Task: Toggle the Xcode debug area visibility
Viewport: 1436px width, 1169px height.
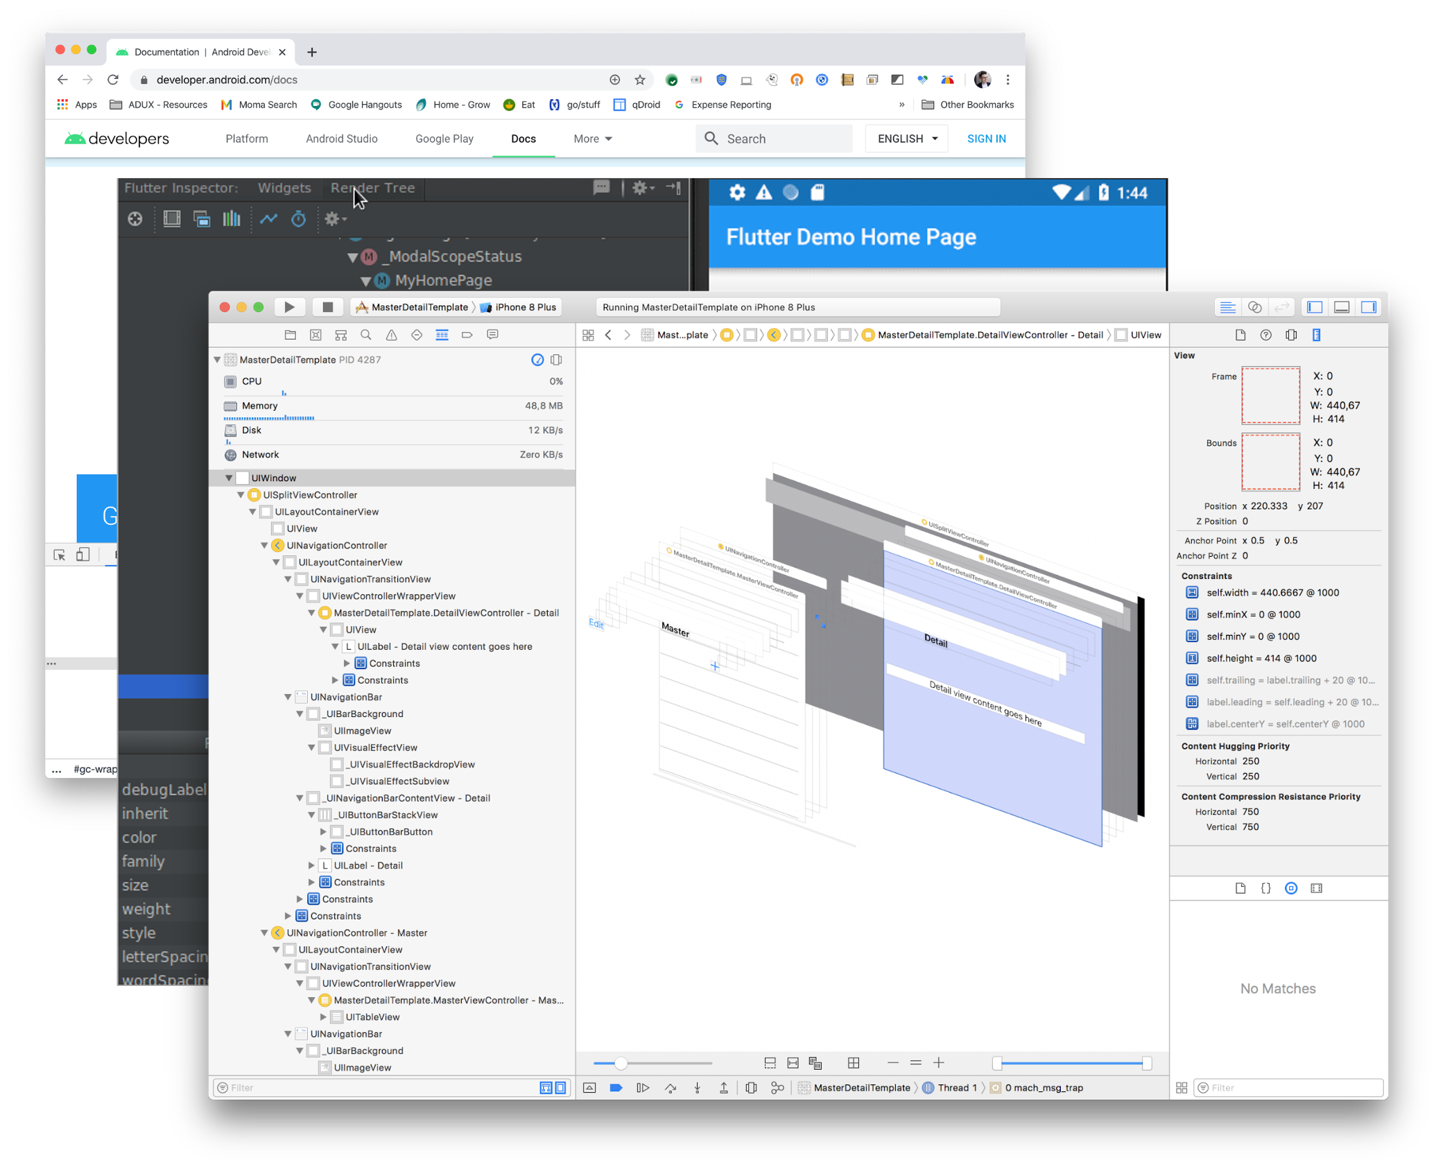Action: pyautogui.click(x=1342, y=307)
